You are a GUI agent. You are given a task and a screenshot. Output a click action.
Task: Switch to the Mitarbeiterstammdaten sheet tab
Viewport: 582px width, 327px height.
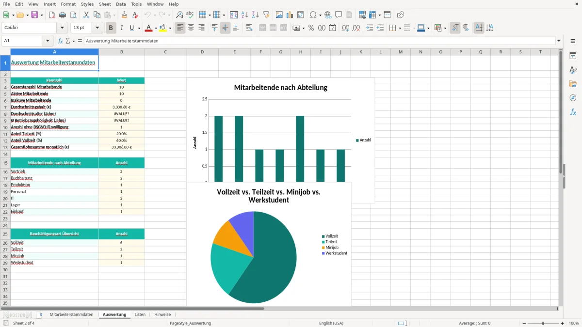[71, 314]
